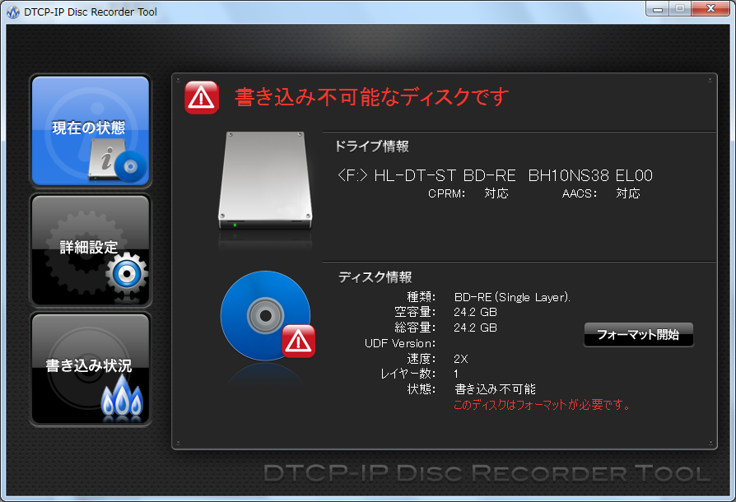Image resolution: width=736 pixels, height=502 pixels.
Task: Open the 書き込み状況 write status panel
Action: [x=90, y=369]
